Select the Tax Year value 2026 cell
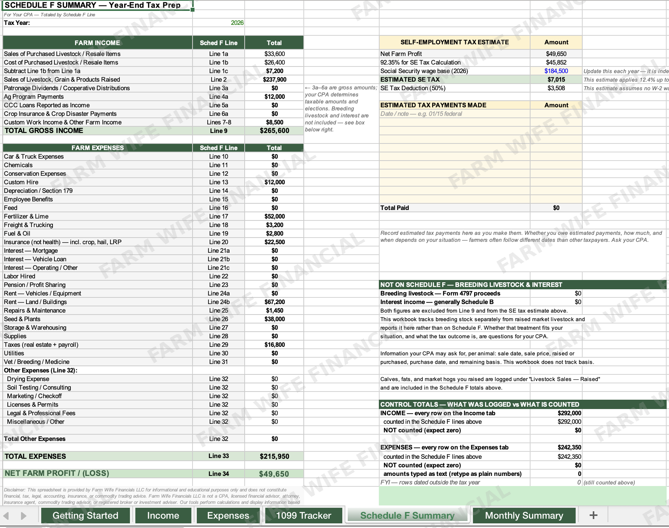 (x=219, y=23)
